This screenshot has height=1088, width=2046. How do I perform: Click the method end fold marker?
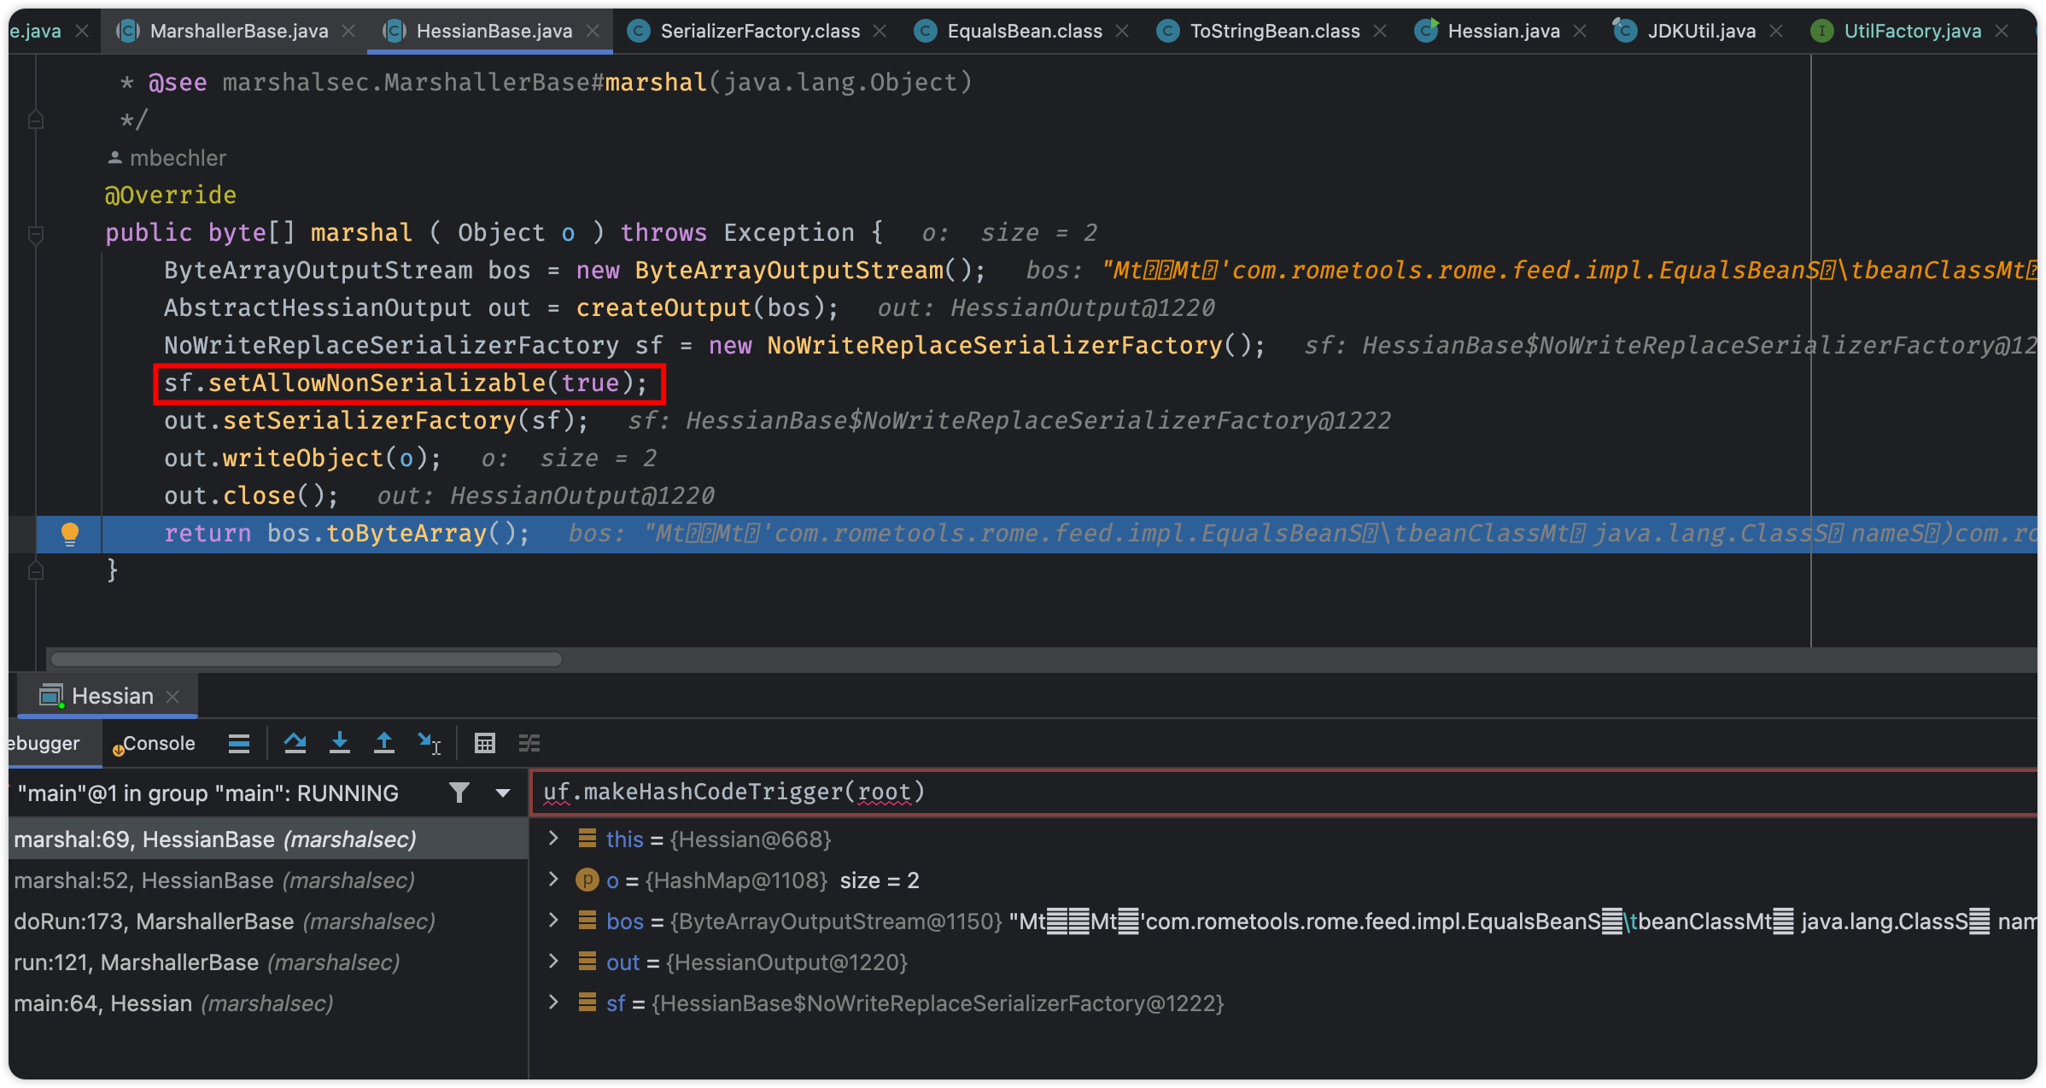coord(36,570)
